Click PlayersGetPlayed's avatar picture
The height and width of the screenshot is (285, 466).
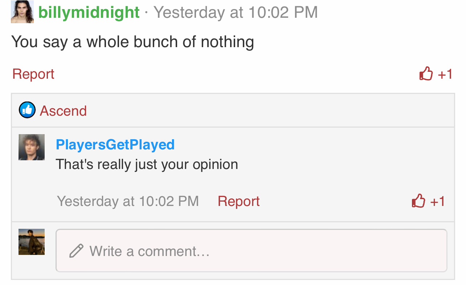(32, 147)
